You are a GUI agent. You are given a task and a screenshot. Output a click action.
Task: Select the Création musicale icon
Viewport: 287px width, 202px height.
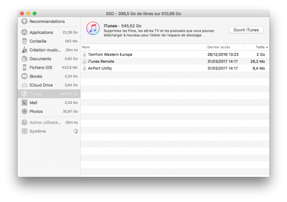24,50
